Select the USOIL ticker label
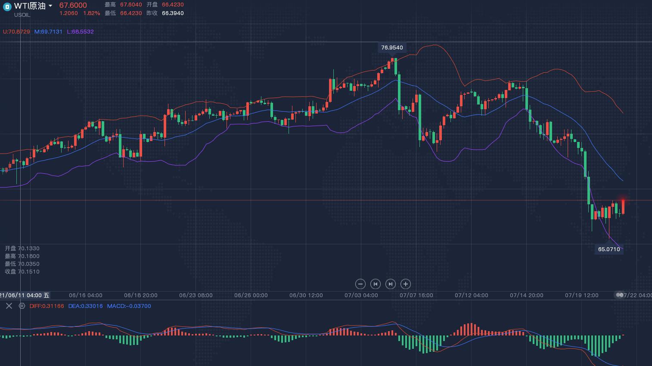652x366 pixels. 22,15
